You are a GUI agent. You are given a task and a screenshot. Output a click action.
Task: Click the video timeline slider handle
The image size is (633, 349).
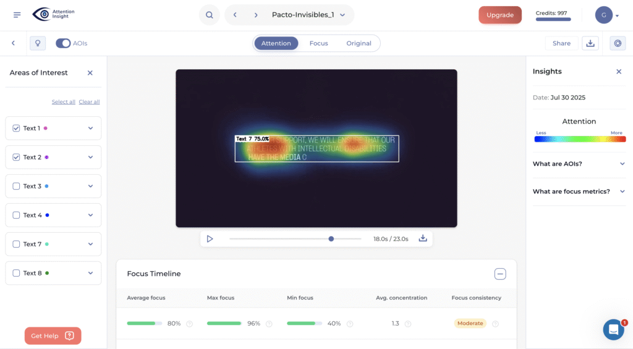[x=331, y=238]
